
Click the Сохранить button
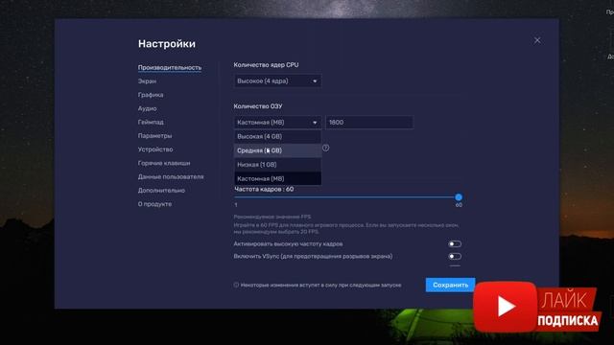(450, 286)
